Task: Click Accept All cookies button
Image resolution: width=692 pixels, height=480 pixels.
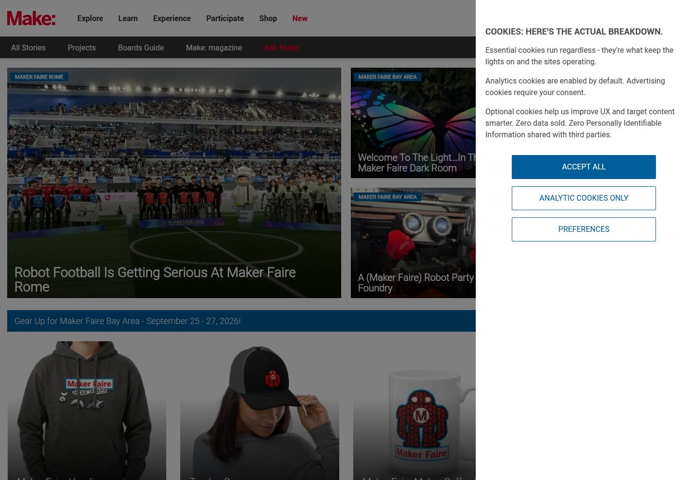Action: 583,167
